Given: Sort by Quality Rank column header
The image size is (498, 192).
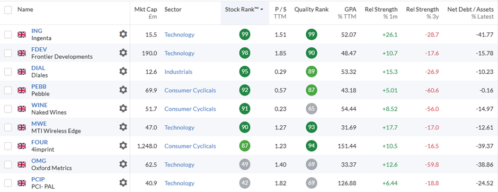Looking at the screenshot, I should [312, 10].
